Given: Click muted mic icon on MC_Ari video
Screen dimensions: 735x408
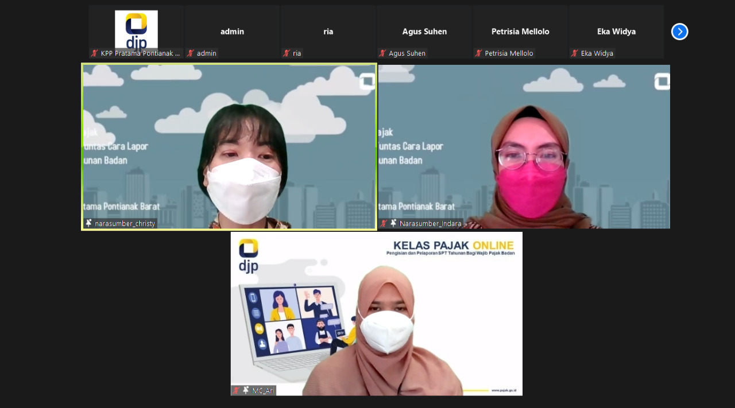Looking at the screenshot, I should pyautogui.click(x=236, y=390).
